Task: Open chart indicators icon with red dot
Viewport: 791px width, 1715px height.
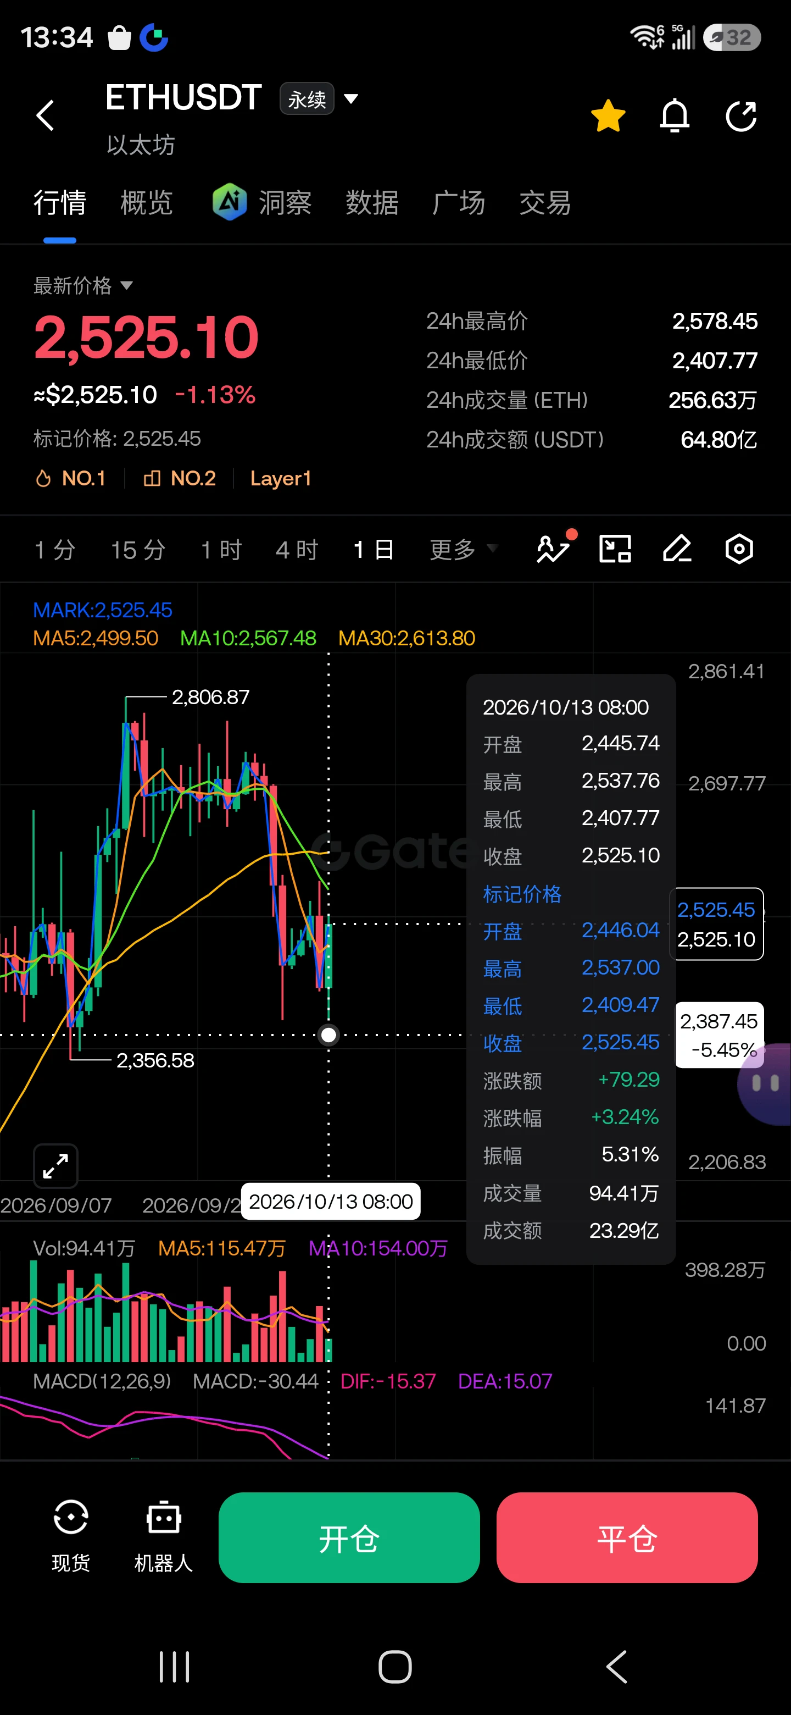Action: click(554, 548)
